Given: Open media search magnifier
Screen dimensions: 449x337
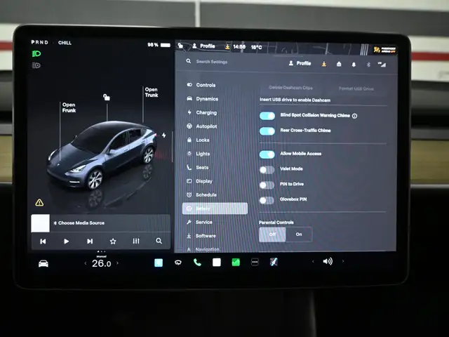Looking at the screenshot, I should pyautogui.click(x=159, y=241).
